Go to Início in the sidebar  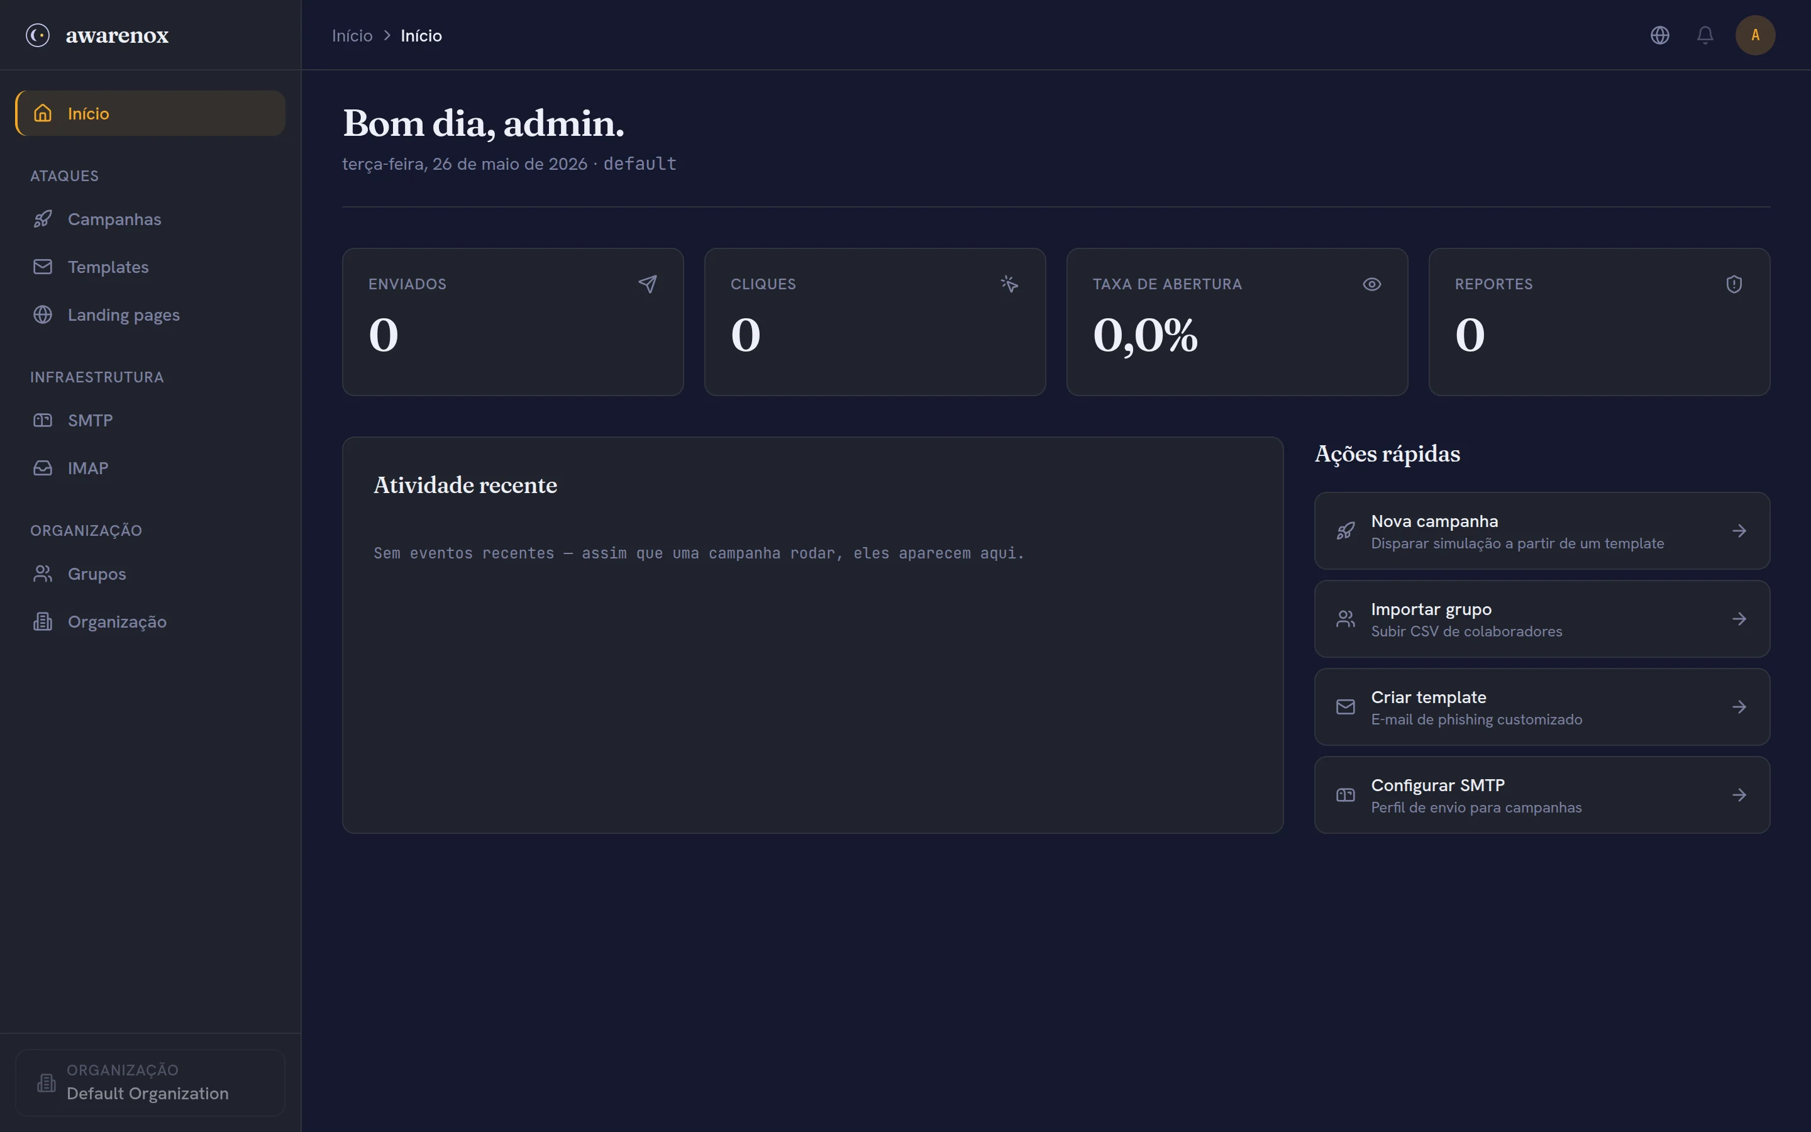(150, 113)
